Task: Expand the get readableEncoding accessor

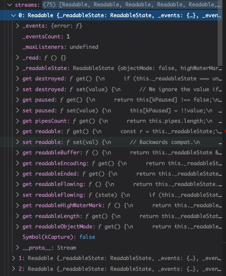Action: click(x=18, y=163)
